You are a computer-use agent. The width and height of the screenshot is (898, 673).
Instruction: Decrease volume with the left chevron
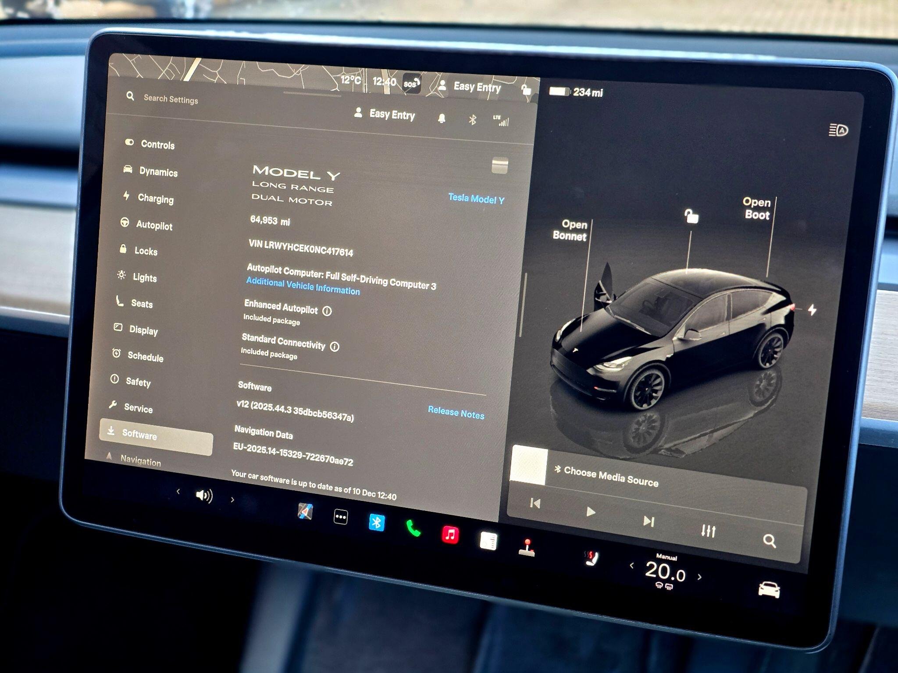pos(178,492)
